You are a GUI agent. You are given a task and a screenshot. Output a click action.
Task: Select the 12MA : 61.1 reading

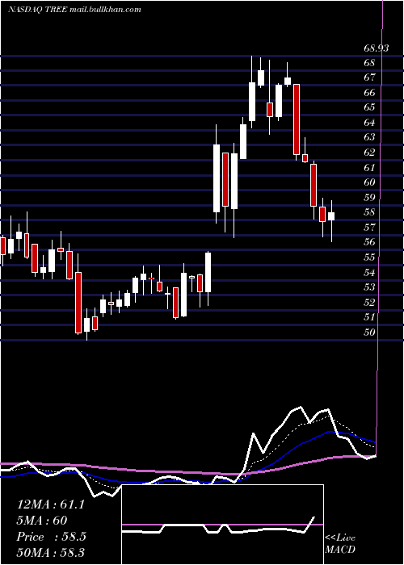coord(50,504)
